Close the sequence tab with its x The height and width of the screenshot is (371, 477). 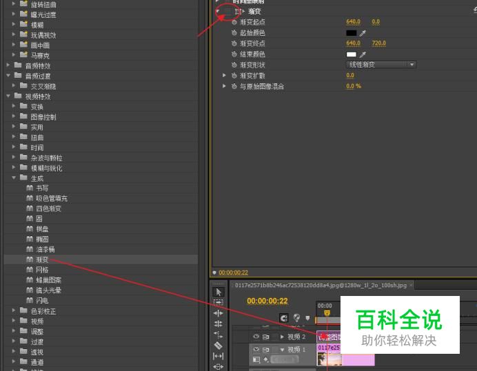(411, 286)
